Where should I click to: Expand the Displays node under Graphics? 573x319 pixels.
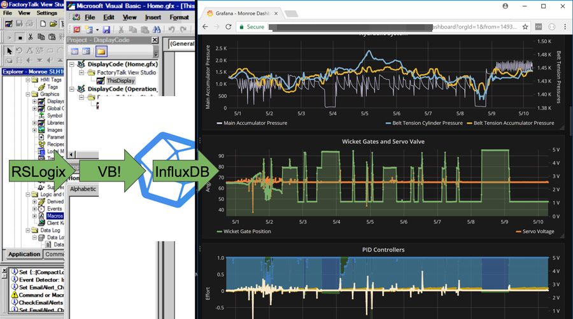point(35,101)
